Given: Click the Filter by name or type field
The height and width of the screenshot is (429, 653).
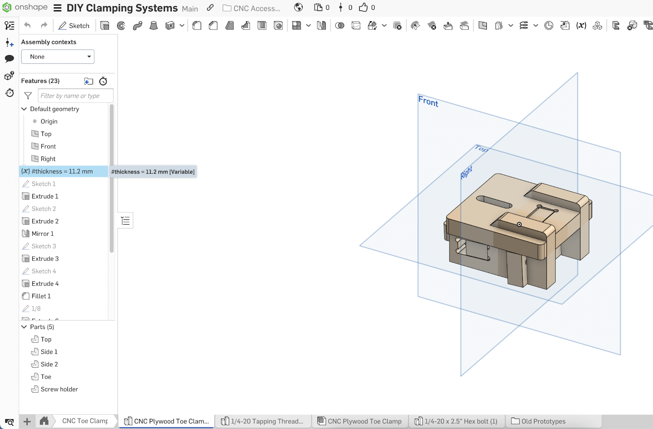Looking at the screenshot, I should pyautogui.click(x=76, y=96).
